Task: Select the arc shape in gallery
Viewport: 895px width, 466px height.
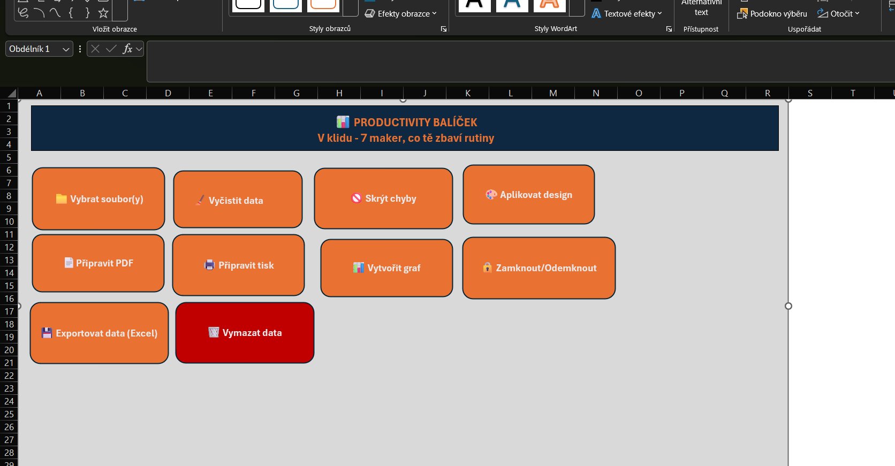Action: pos(39,13)
